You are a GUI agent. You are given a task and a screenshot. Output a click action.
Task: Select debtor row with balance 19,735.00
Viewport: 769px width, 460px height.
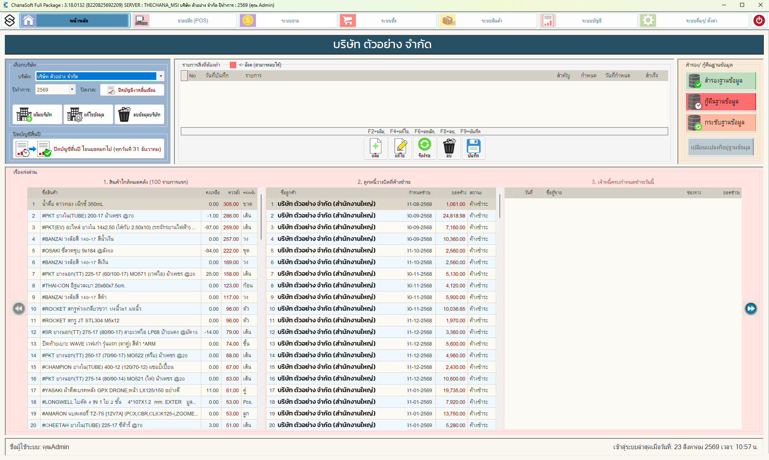pos(381,390)
